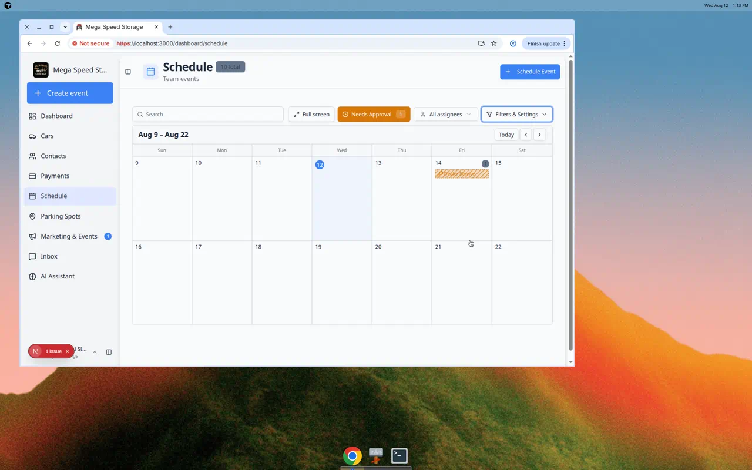Click the Mega Speed Storage logo
The image size is (752, 470).
point(41,70)
